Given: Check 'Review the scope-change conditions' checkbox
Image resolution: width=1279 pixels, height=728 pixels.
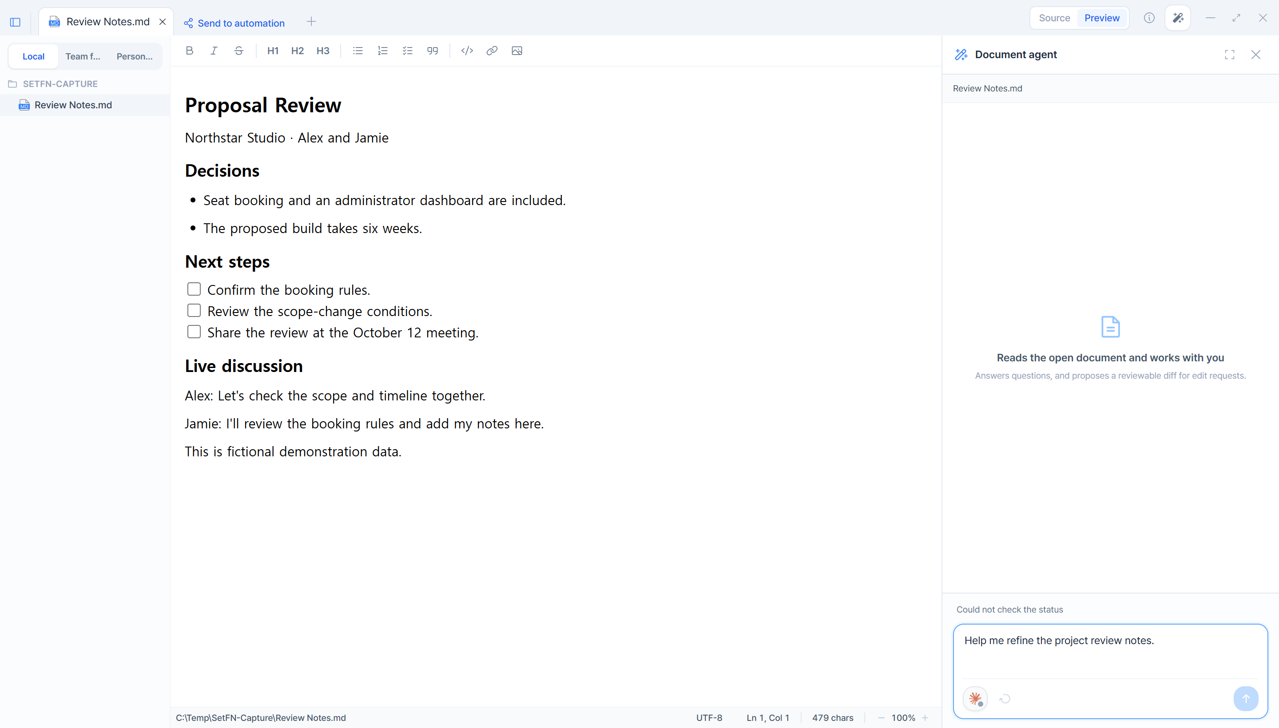Looking at the screenshot, I should 194,310.
